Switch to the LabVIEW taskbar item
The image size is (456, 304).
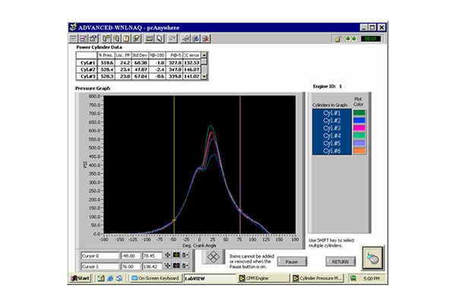(210, 278)
